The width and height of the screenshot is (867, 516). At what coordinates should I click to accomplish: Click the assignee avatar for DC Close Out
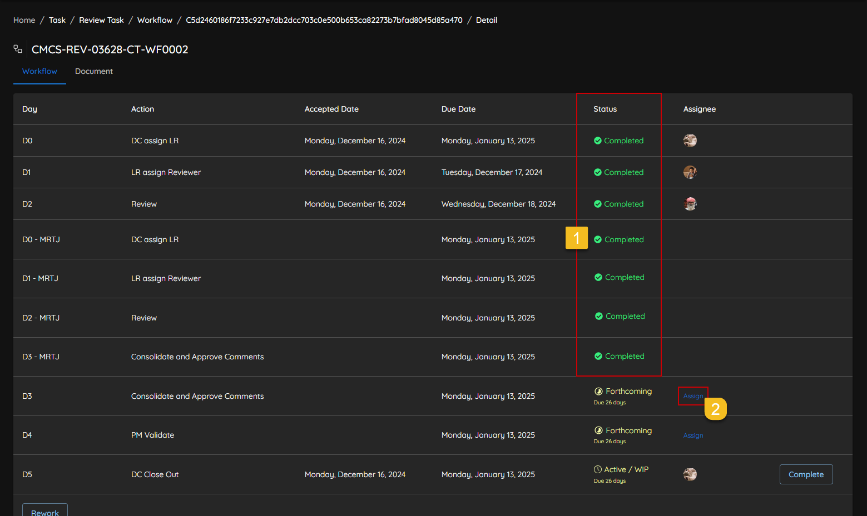click(x=690, y=474)
